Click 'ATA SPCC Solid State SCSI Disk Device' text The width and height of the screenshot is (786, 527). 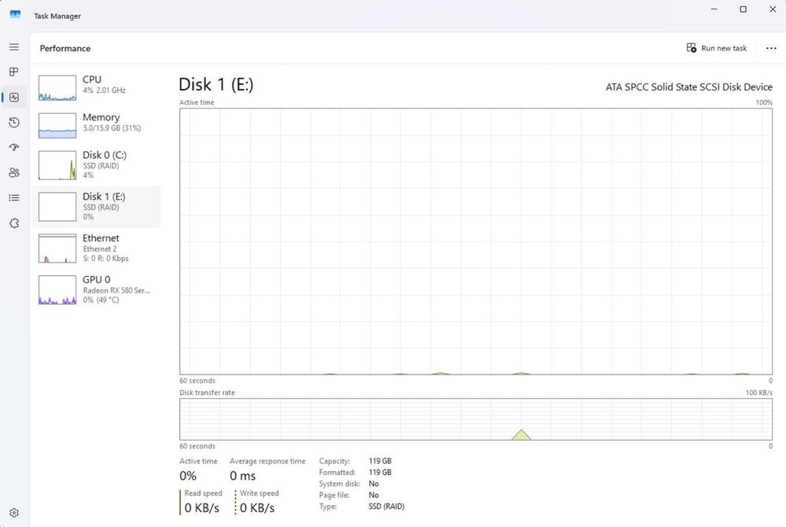point(689,87)
